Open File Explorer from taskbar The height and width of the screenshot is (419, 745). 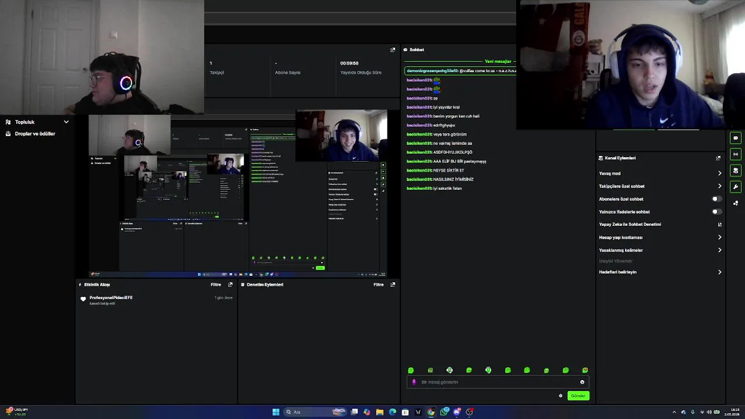379,412
